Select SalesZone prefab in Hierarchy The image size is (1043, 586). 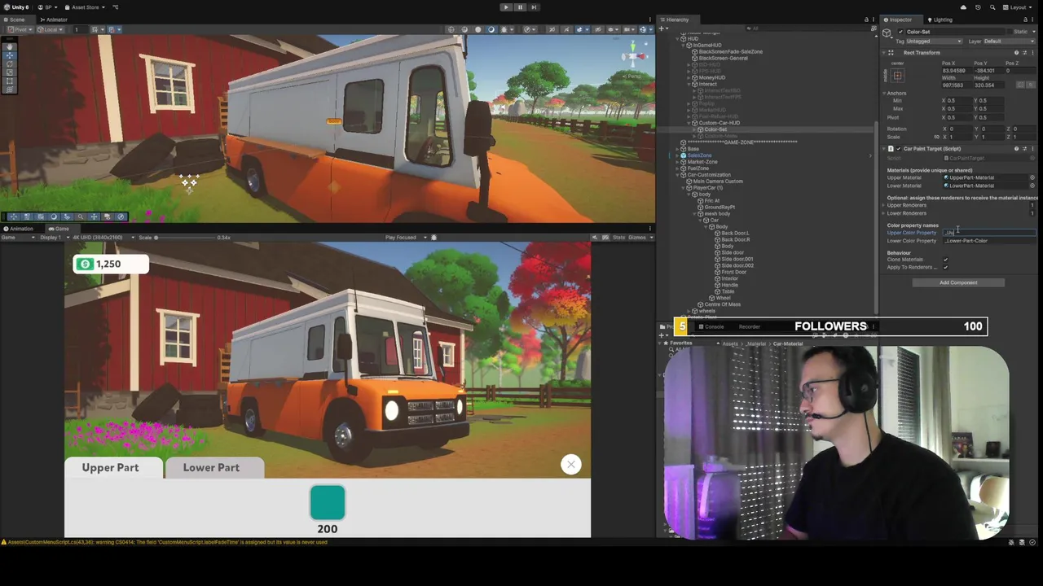click(x=699, y=155)
